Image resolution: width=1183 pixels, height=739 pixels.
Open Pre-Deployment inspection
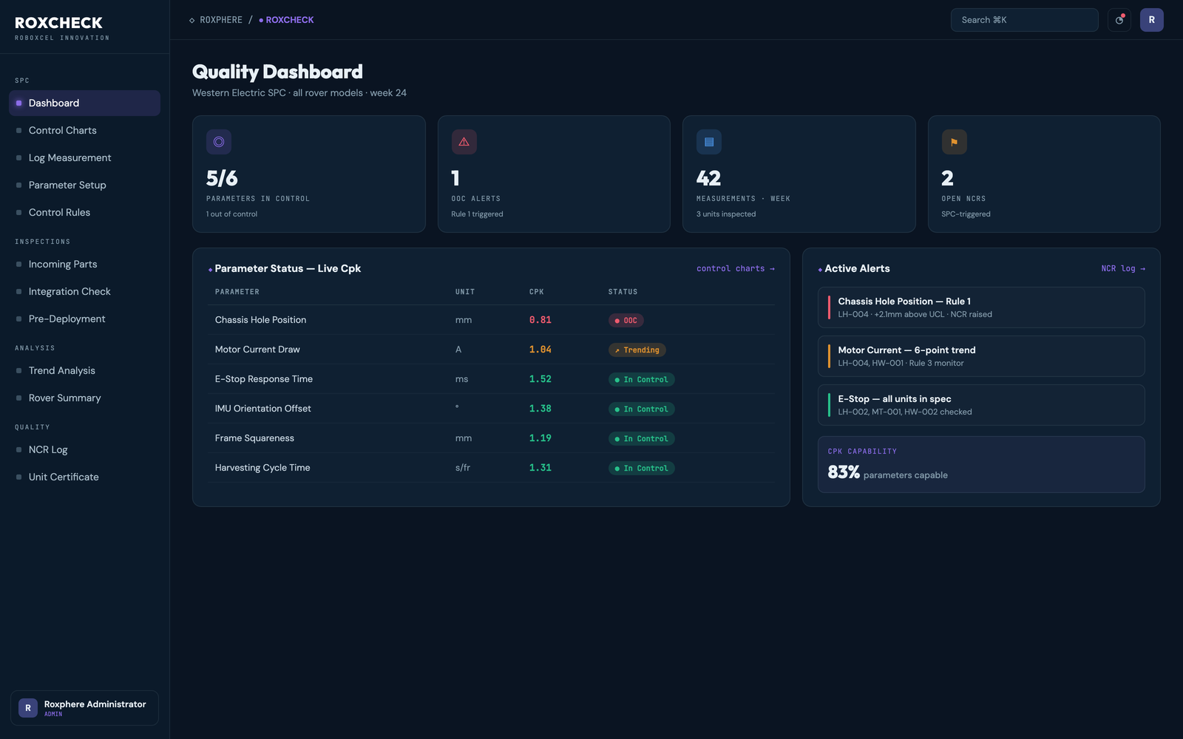pos(84,319)
